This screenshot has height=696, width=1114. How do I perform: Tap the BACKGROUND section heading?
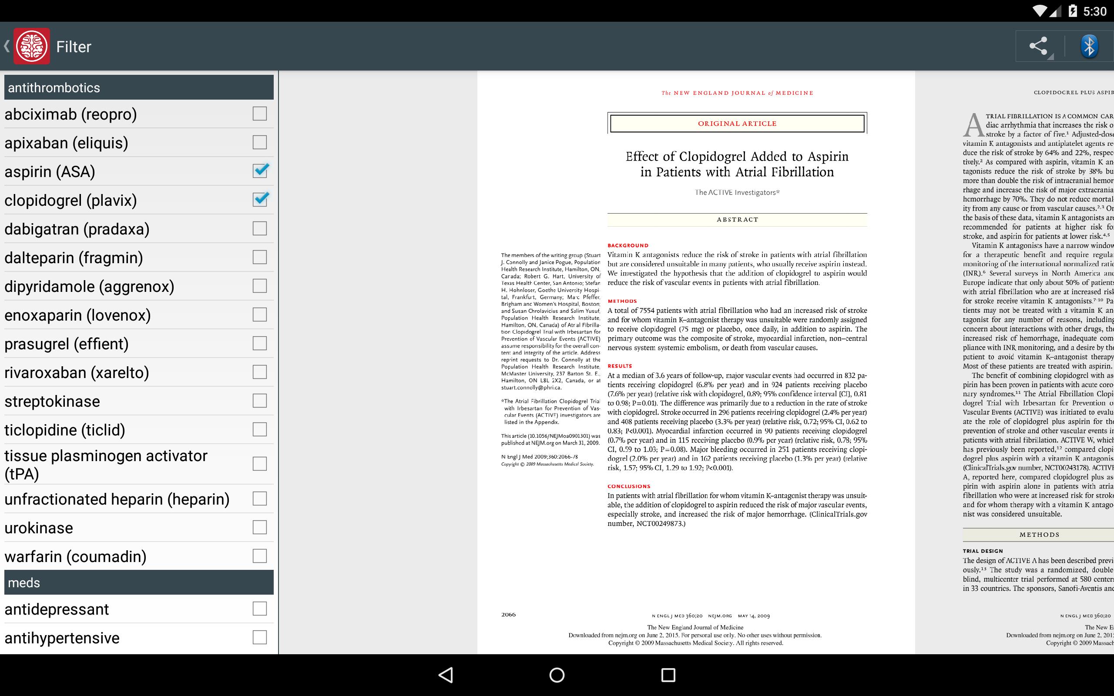pyautogui.click(x=628, y=245)
